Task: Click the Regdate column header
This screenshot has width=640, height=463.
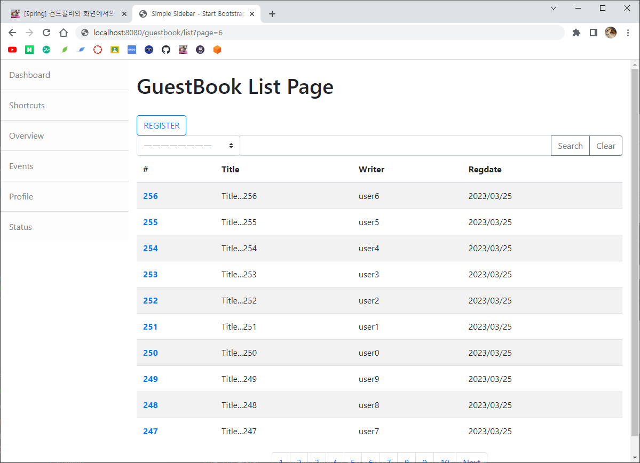Action: pos(485,169)
